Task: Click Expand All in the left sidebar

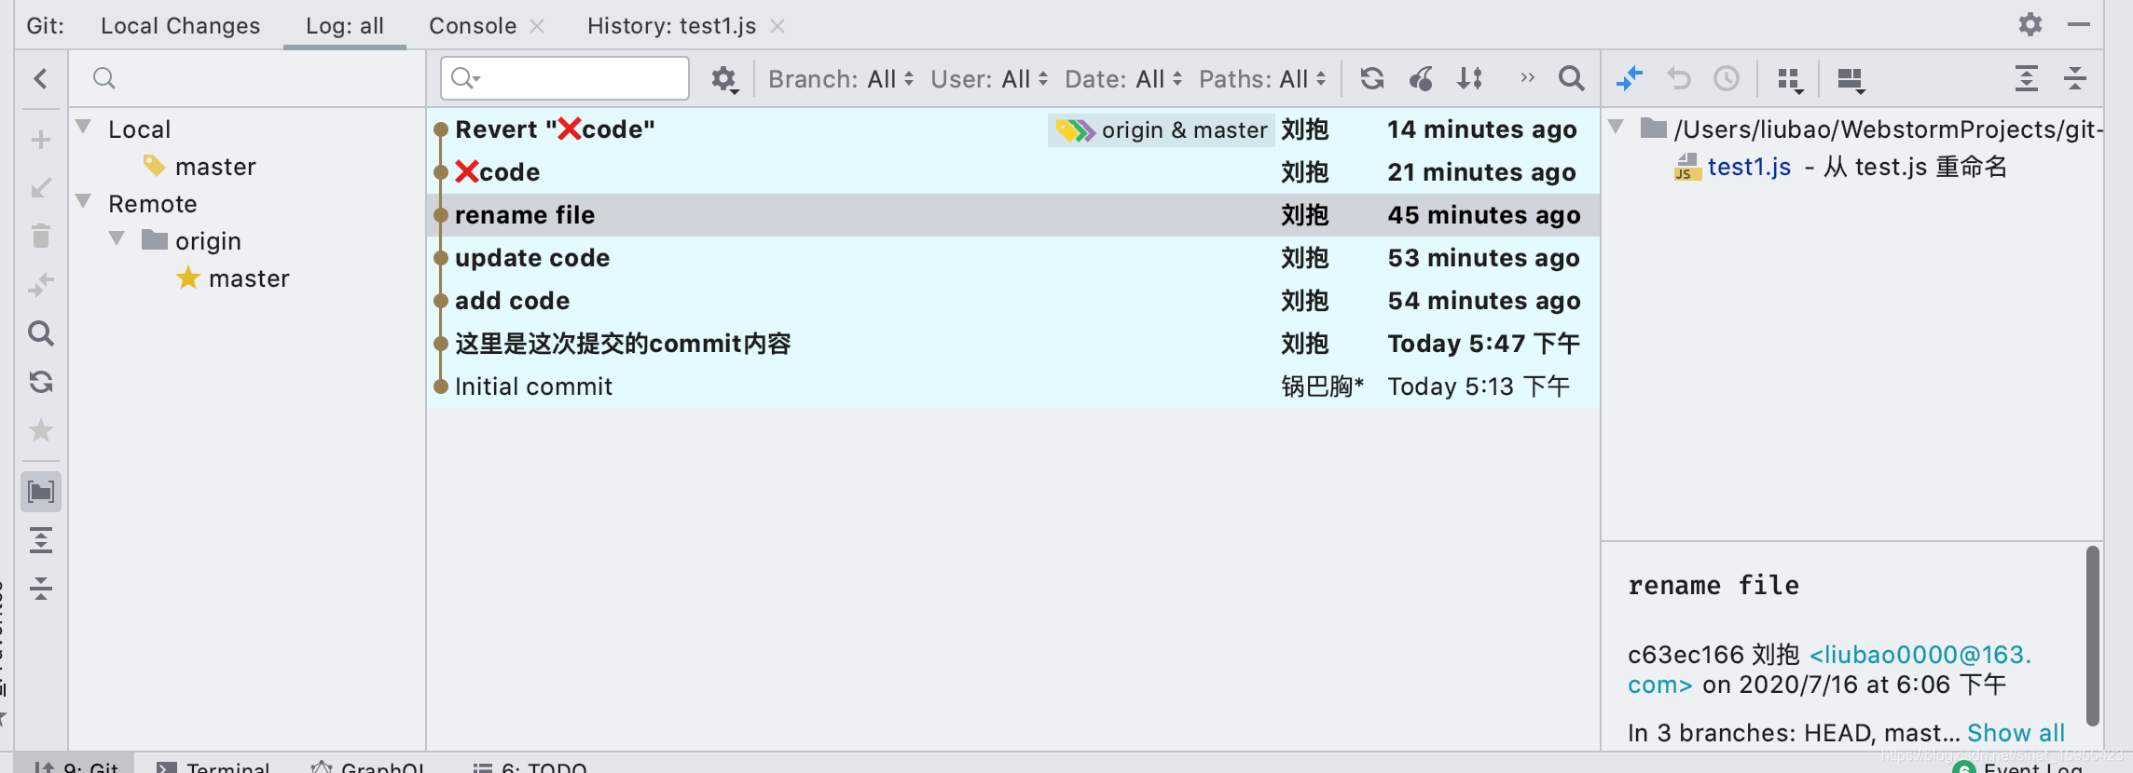Action: coord(40,540)
